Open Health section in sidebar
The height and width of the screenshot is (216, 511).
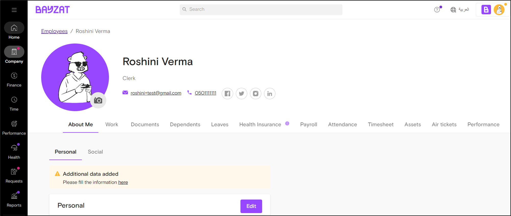tap(14, 152)
